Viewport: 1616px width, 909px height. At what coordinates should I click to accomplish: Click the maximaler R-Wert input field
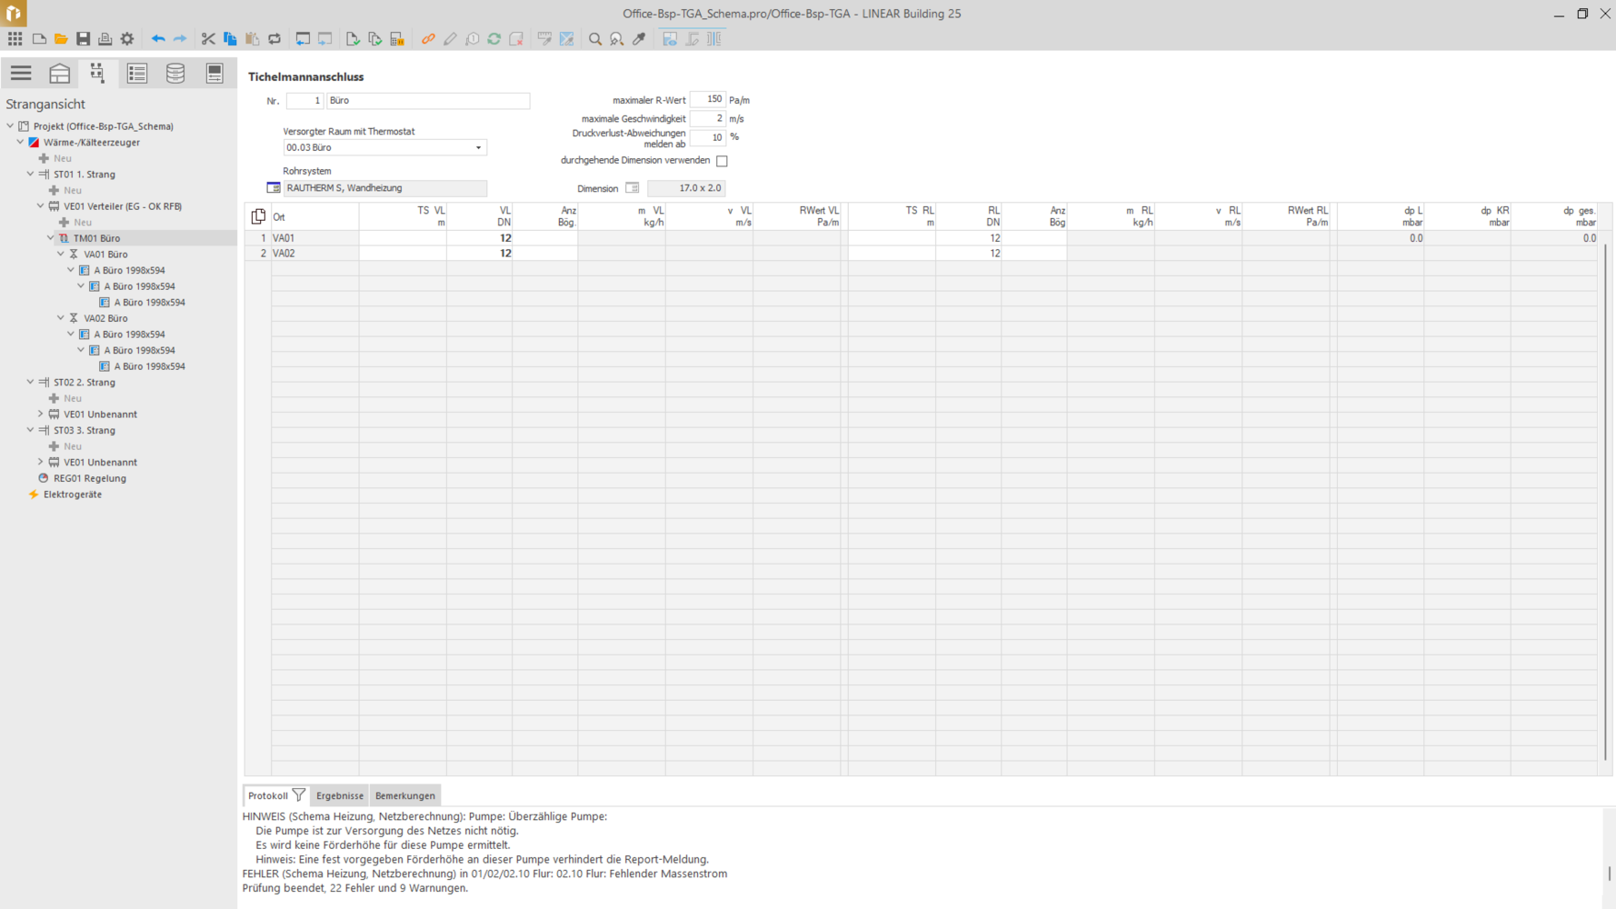coord(707,100)
